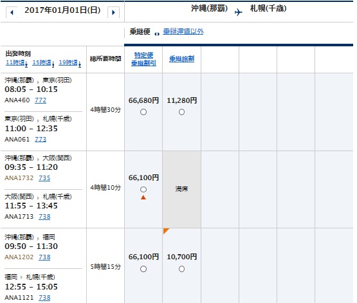The height and width of the screenshot is (303, 357).
Task: Click 5時間15分 total duration
Action: (105, 267)
